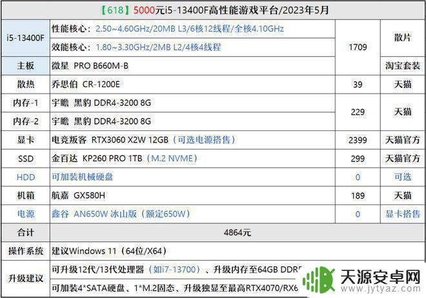
Task: Click the 性能核心 specification row
Action: [192, 29]
